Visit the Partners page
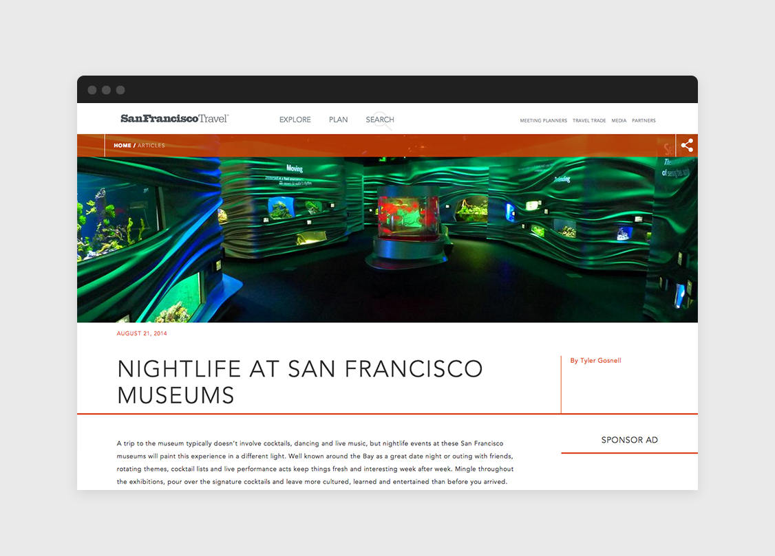 click(x=644, y=121)
